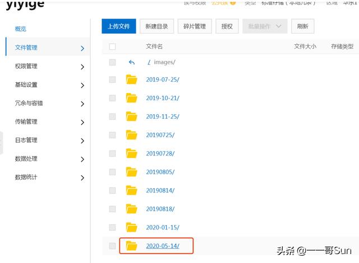The height and width of the screenshot is (263, 359).
Task: Expand the 基础设置 chevron
Action: pyautogui.click(x=82, y=86)
